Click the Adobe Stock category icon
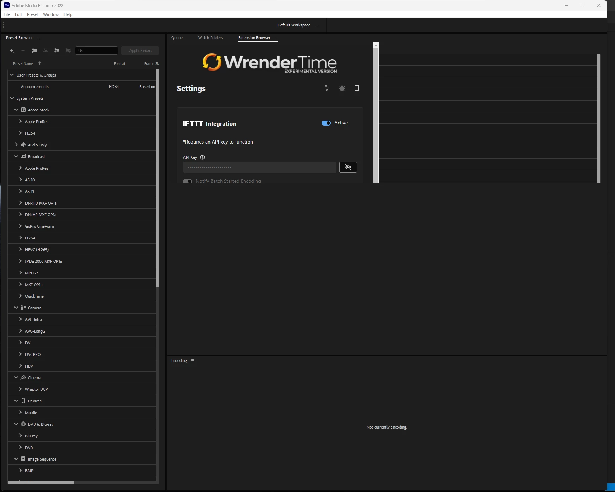The height and width of the screenshot is (492, 615). click(23, 110)
